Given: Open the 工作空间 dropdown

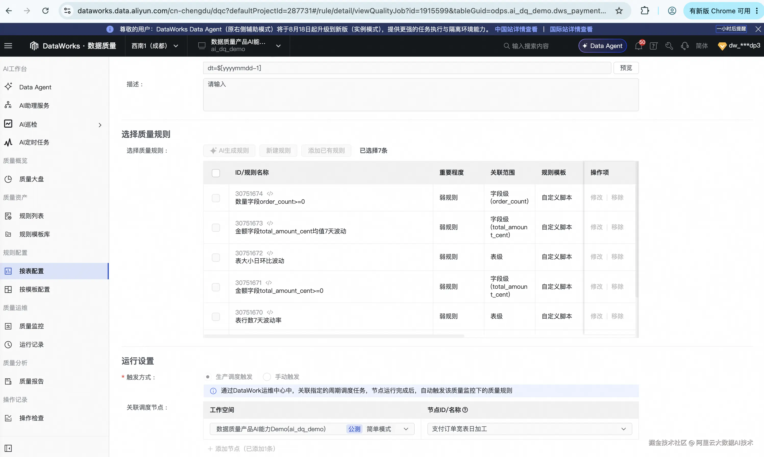Looking at the screenshot, I should [x=312, y=429].
